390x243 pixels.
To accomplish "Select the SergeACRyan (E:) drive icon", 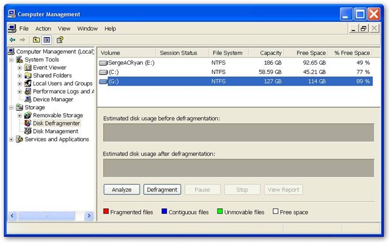I will pos(103,63).
